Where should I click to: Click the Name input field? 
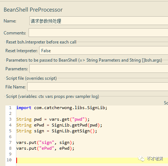tap(98, 21)
